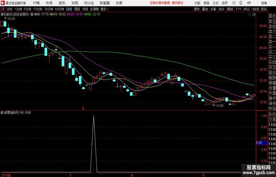Switch to 周线 weekly period tab
The image size is (276, 177).
77,9
